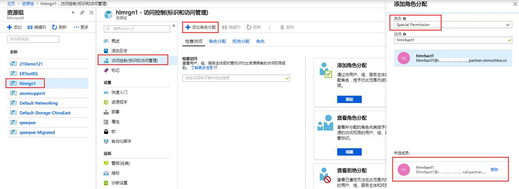Screen dimensions: 519x189
Task: Click 删除 link for selected member hlmrbact1
Action: click(x=494, y=170)
